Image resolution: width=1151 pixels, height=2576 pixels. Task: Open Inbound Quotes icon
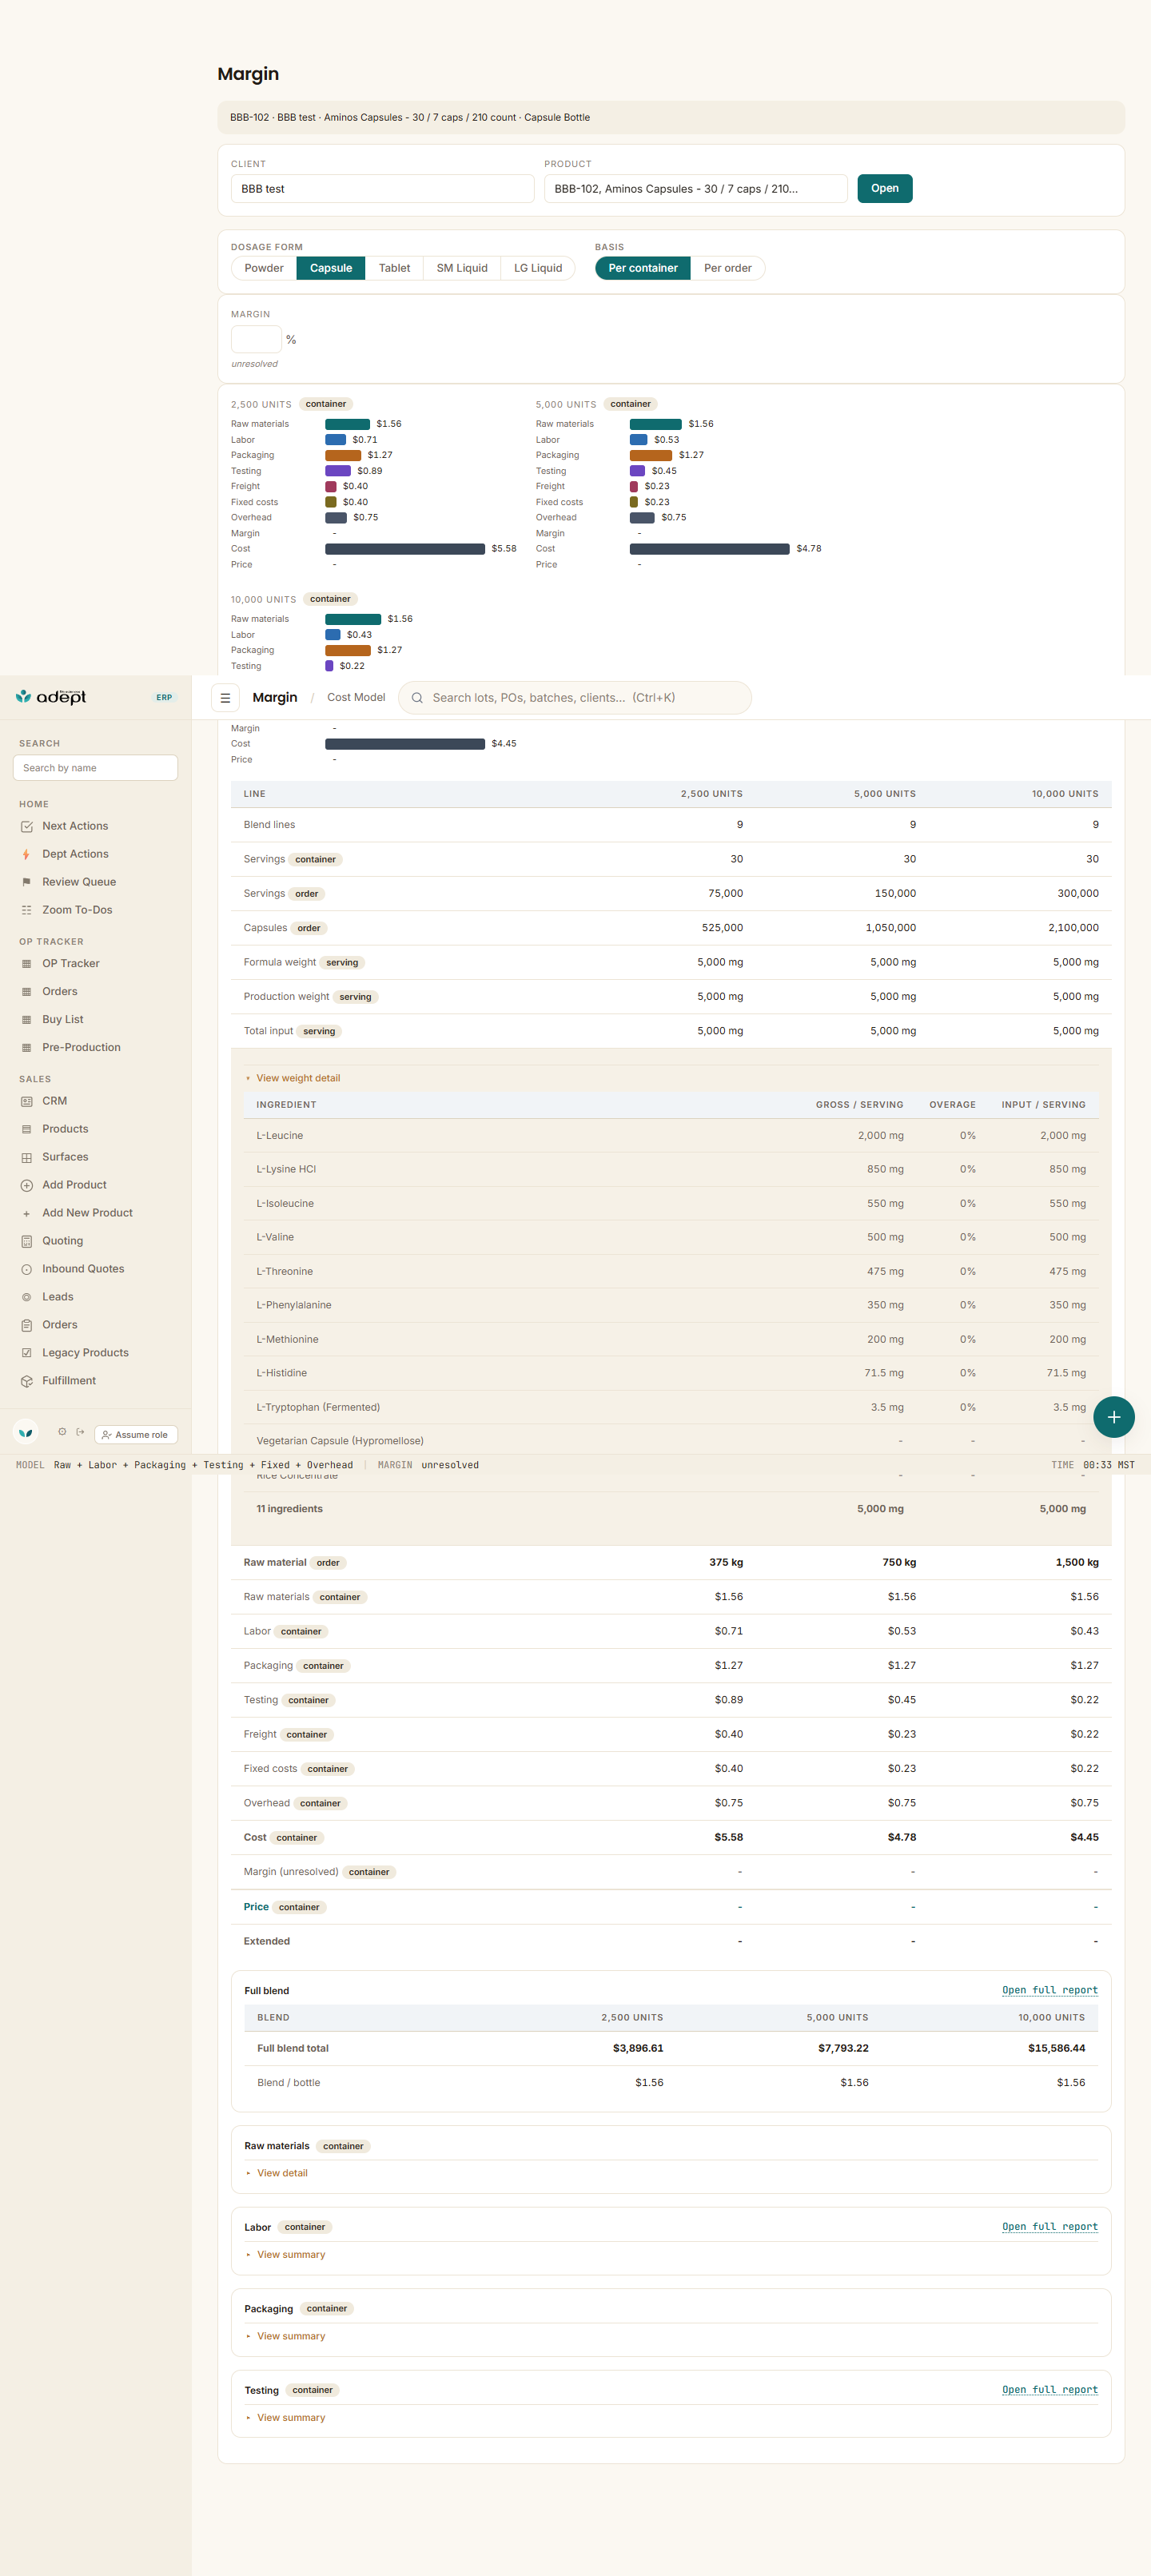point(27,1269)
